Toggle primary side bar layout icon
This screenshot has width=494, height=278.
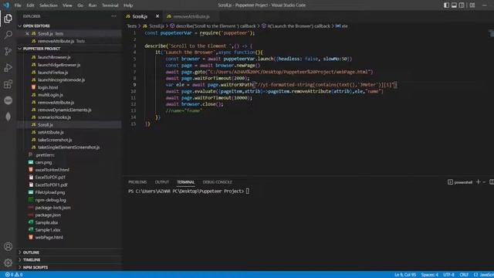446,5
